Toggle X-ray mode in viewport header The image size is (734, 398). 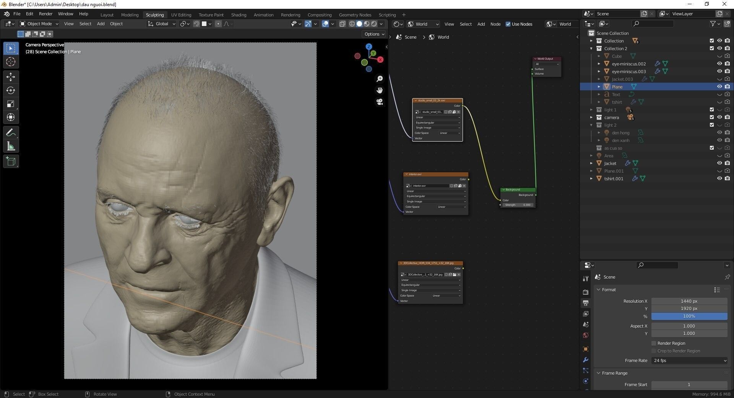coord(342,24)
